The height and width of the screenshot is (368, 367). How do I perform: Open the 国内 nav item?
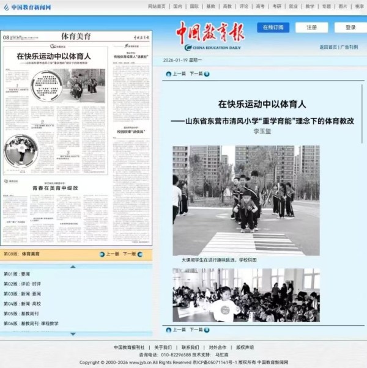click(x=177, y=6)
